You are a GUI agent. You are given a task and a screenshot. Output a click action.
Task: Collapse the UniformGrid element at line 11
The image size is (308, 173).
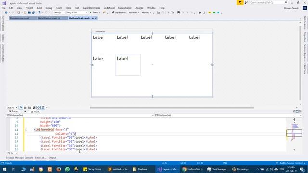point(26,130)
